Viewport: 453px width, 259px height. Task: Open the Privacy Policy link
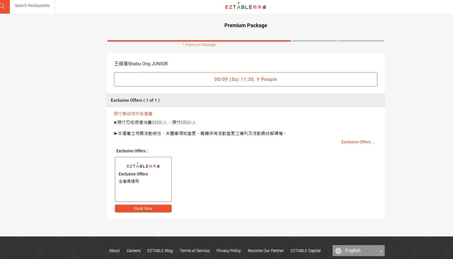coord(229,251)
